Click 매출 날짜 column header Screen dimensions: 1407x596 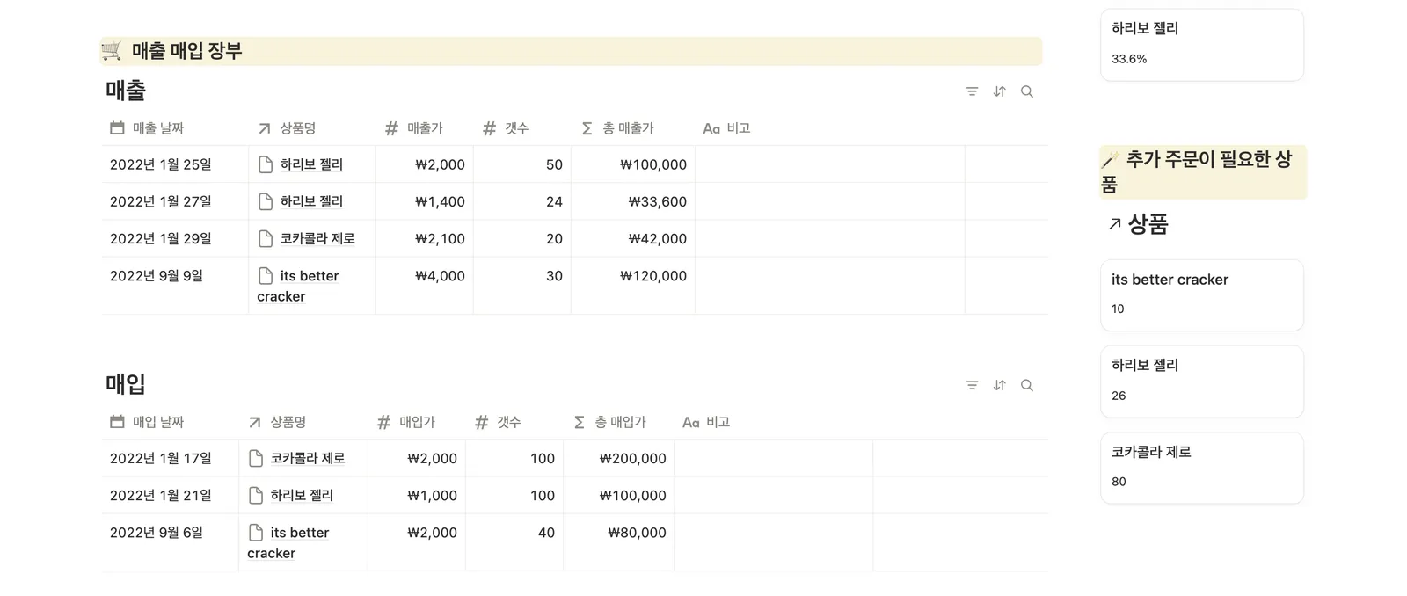pyautogui.click(x=175, y=128)
